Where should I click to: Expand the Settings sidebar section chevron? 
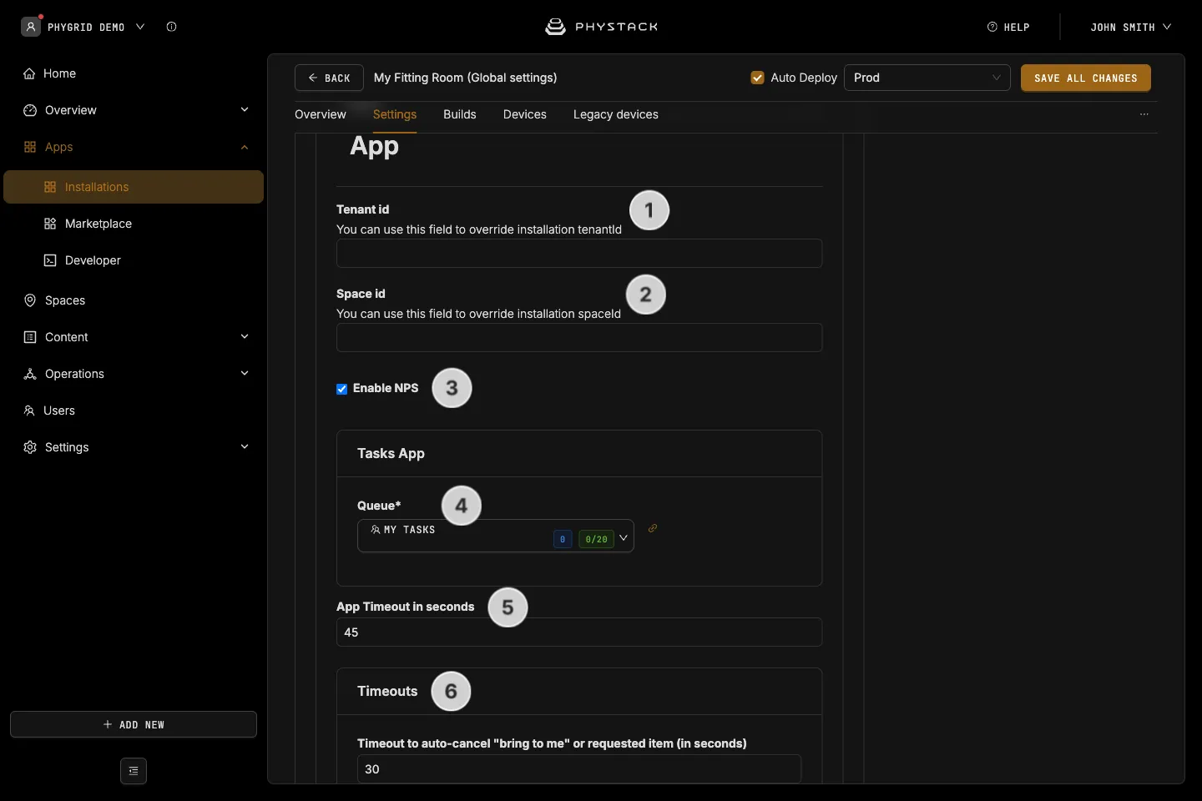click(x=245, y=446)
